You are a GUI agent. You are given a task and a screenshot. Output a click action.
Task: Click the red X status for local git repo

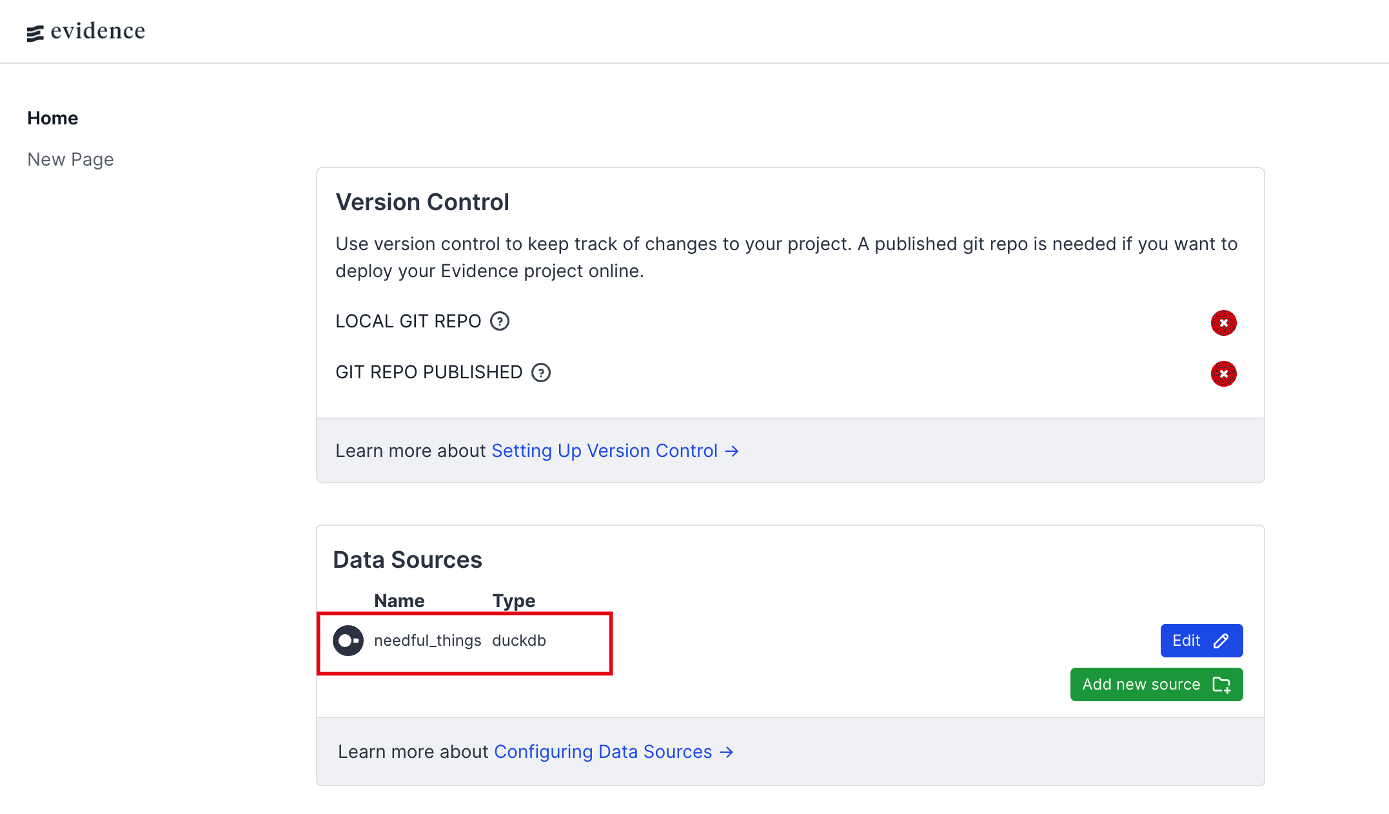click(1223, 323)
